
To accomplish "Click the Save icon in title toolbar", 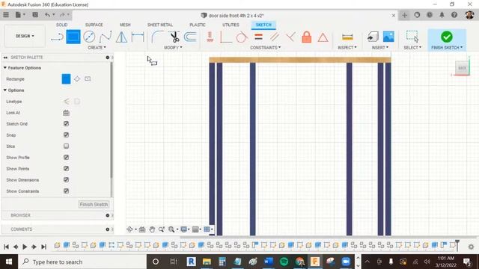I will (x=35, y=15).
